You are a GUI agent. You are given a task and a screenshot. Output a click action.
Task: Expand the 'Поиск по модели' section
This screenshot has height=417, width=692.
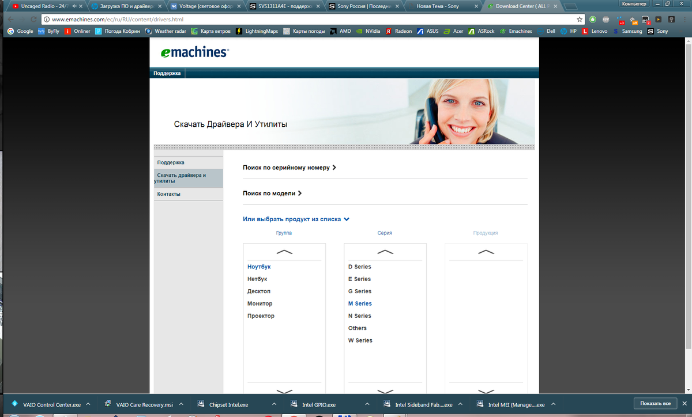point(272,194)
